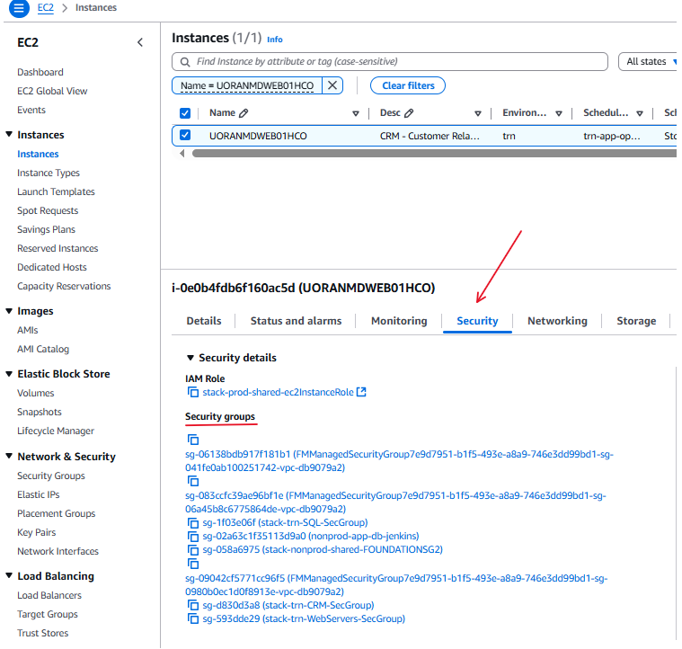This screenshot has width=682, height=649.
Task: Open sg-1f03e06f (stack-trn-SQL-SecGroup) link
Action: coord(285,522)
